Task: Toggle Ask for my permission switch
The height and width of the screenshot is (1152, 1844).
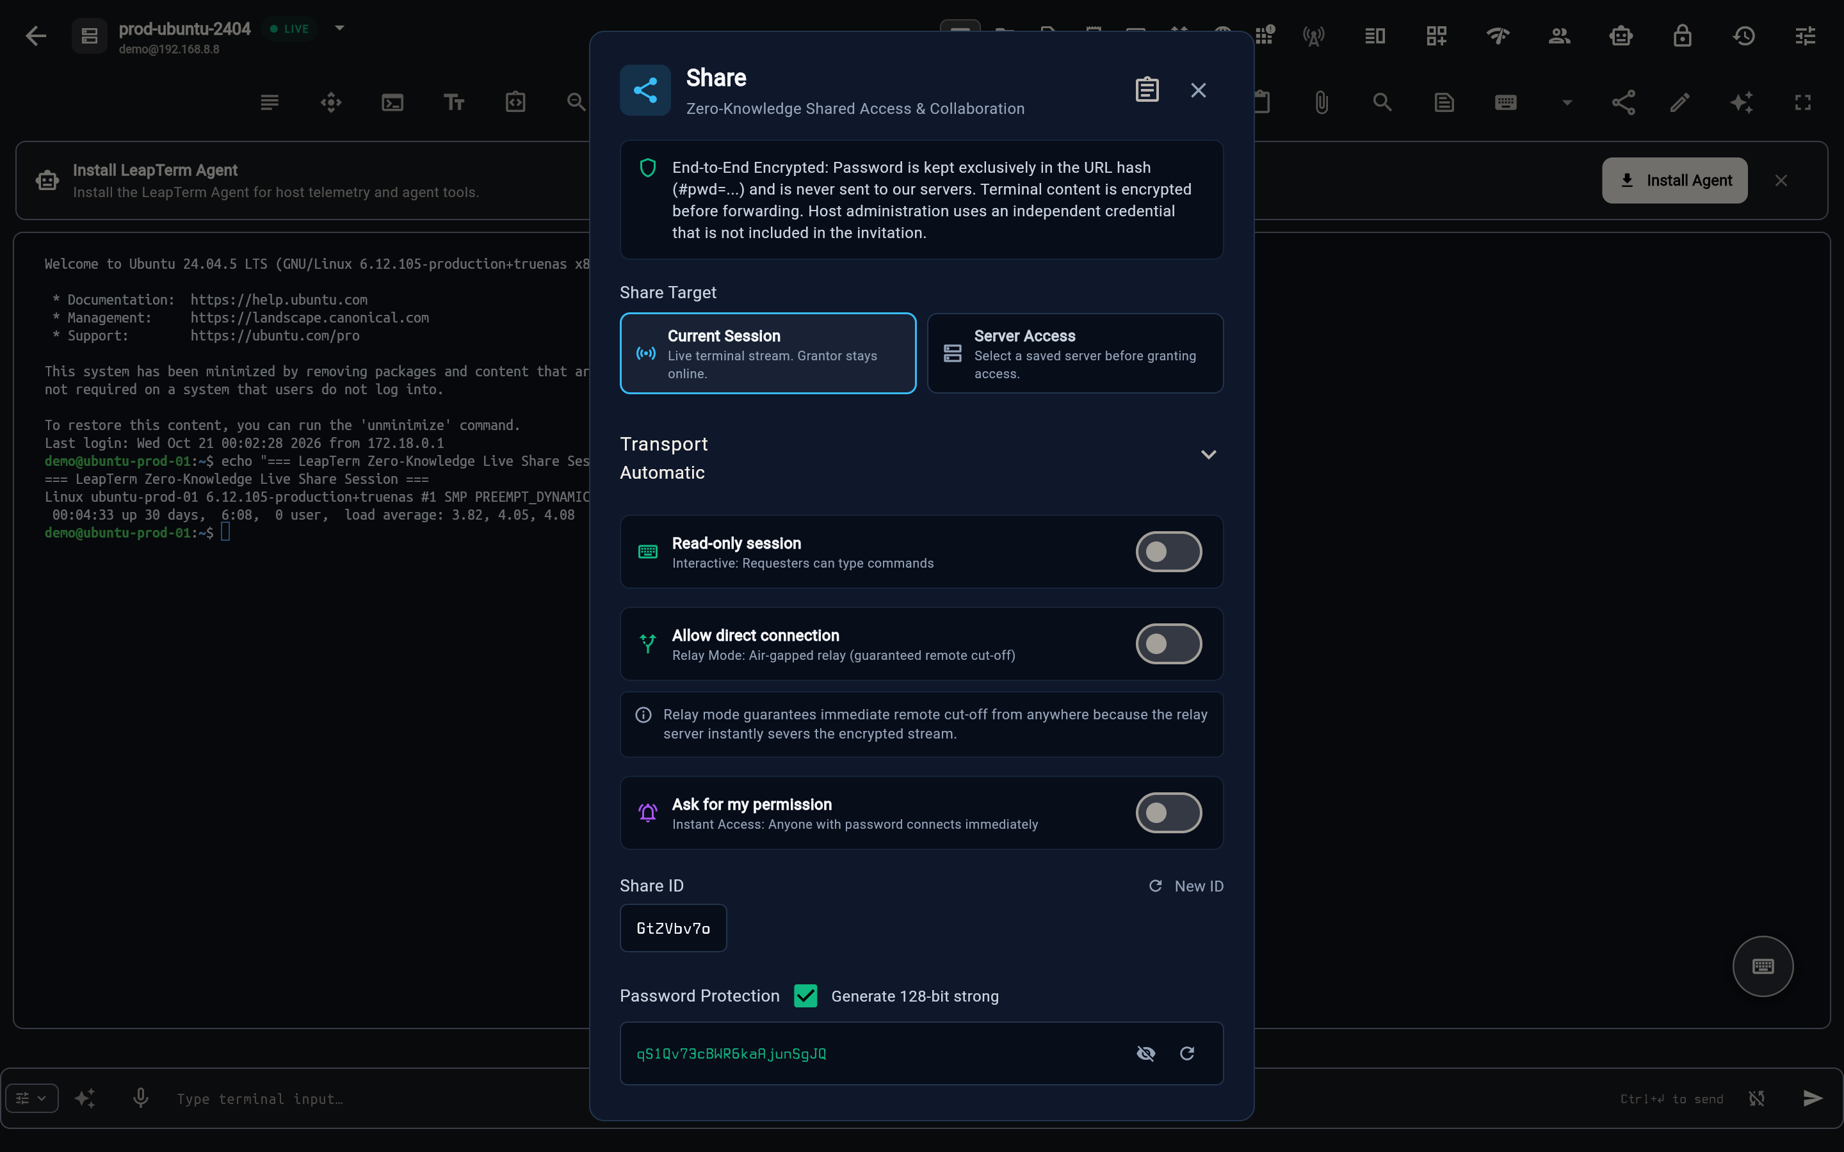Action: pyautogui.click(x=1168, y=813)
